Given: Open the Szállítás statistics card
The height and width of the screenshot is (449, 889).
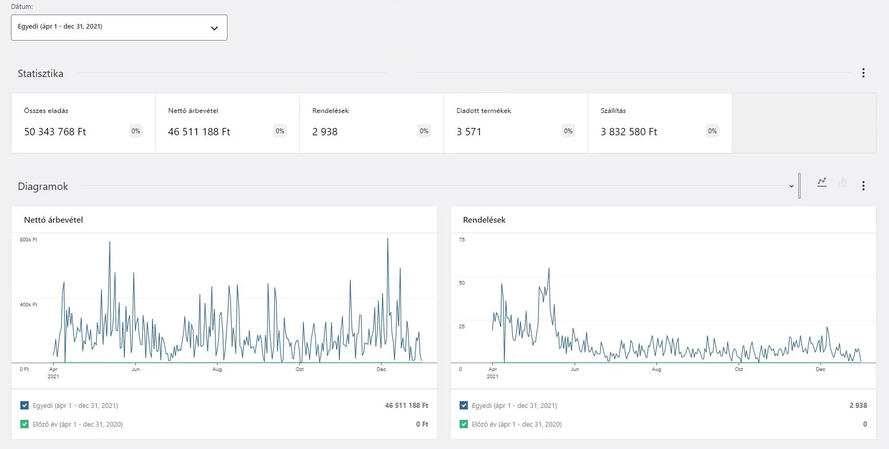Looking at the screenshot, I should 659,123.
